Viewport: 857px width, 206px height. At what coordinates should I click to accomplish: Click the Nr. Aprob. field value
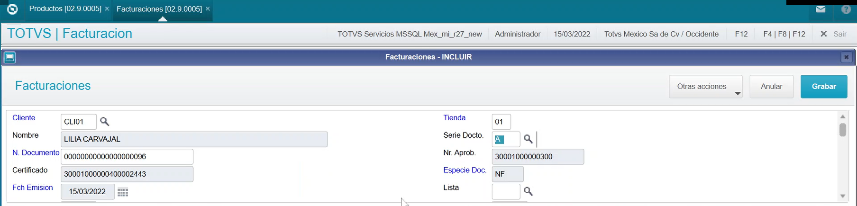click(x=538, y=157)
